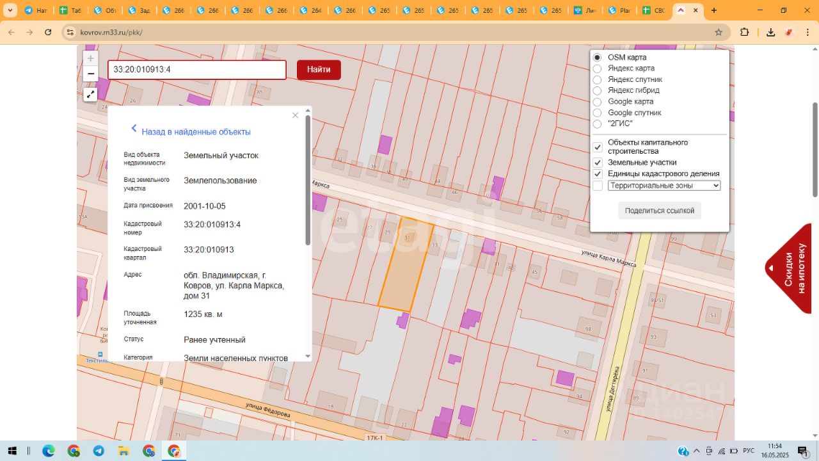Viewport: 819px width, 461px height.
Task: Open the tab search dropdown arrow
Action: (10, 10)
